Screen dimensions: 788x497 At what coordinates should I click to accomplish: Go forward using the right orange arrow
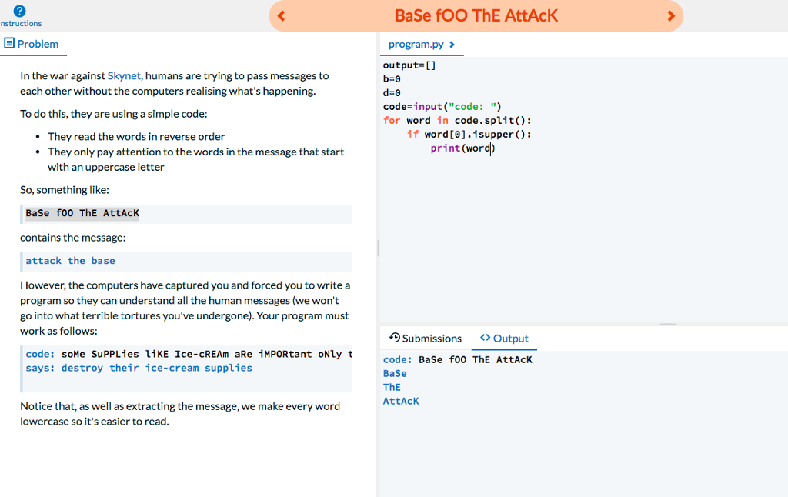point(672,15)
